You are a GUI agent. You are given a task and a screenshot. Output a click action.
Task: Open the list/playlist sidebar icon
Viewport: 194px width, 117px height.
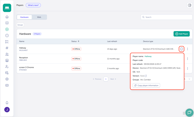(x=7, y=42)
